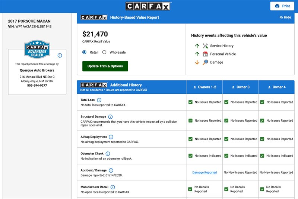Click the Owners 1-2 column header

click(x=205, y=87)
